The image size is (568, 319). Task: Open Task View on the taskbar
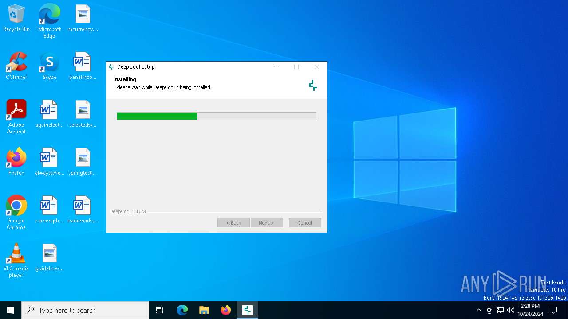click(x=160, y=310)
